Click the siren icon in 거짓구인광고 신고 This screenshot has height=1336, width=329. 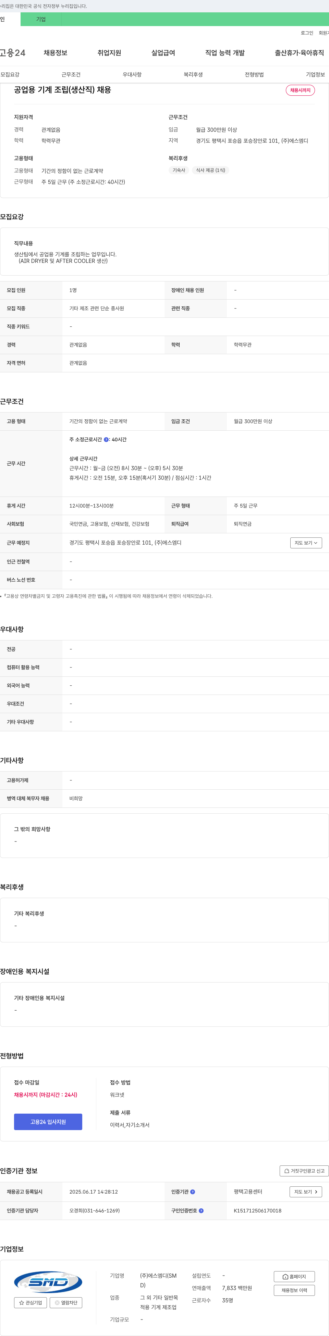click(x=287, y=1171)
